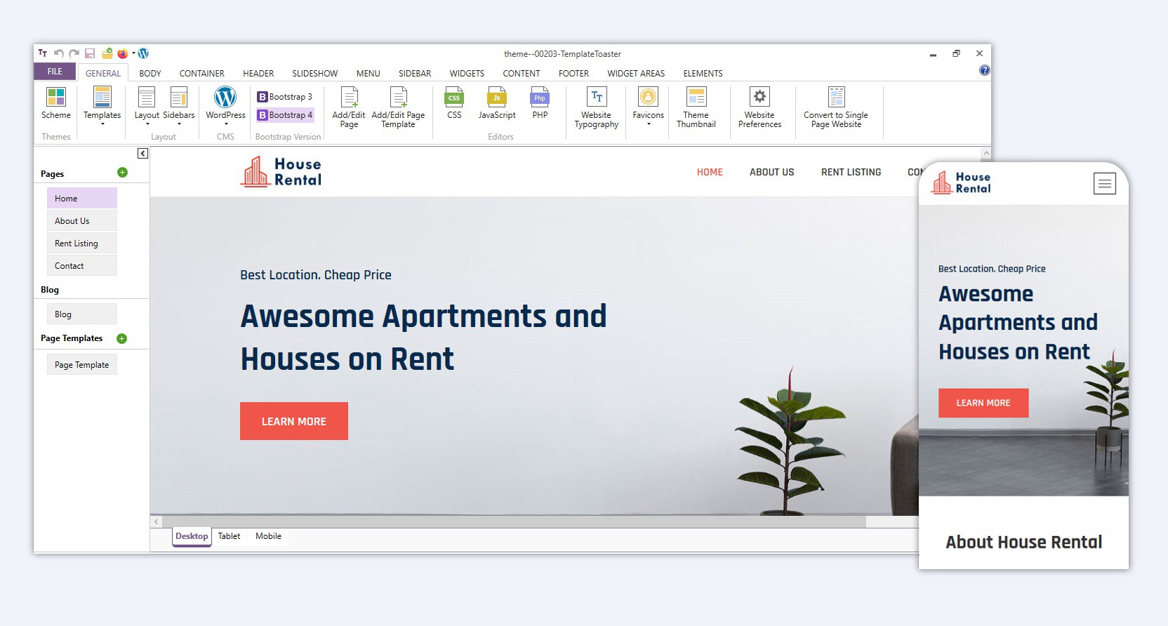Image resolution: width=1168 pixels, height=626 pixels.
Task: Click the Favicons icon
Action: tap(648, 97)
